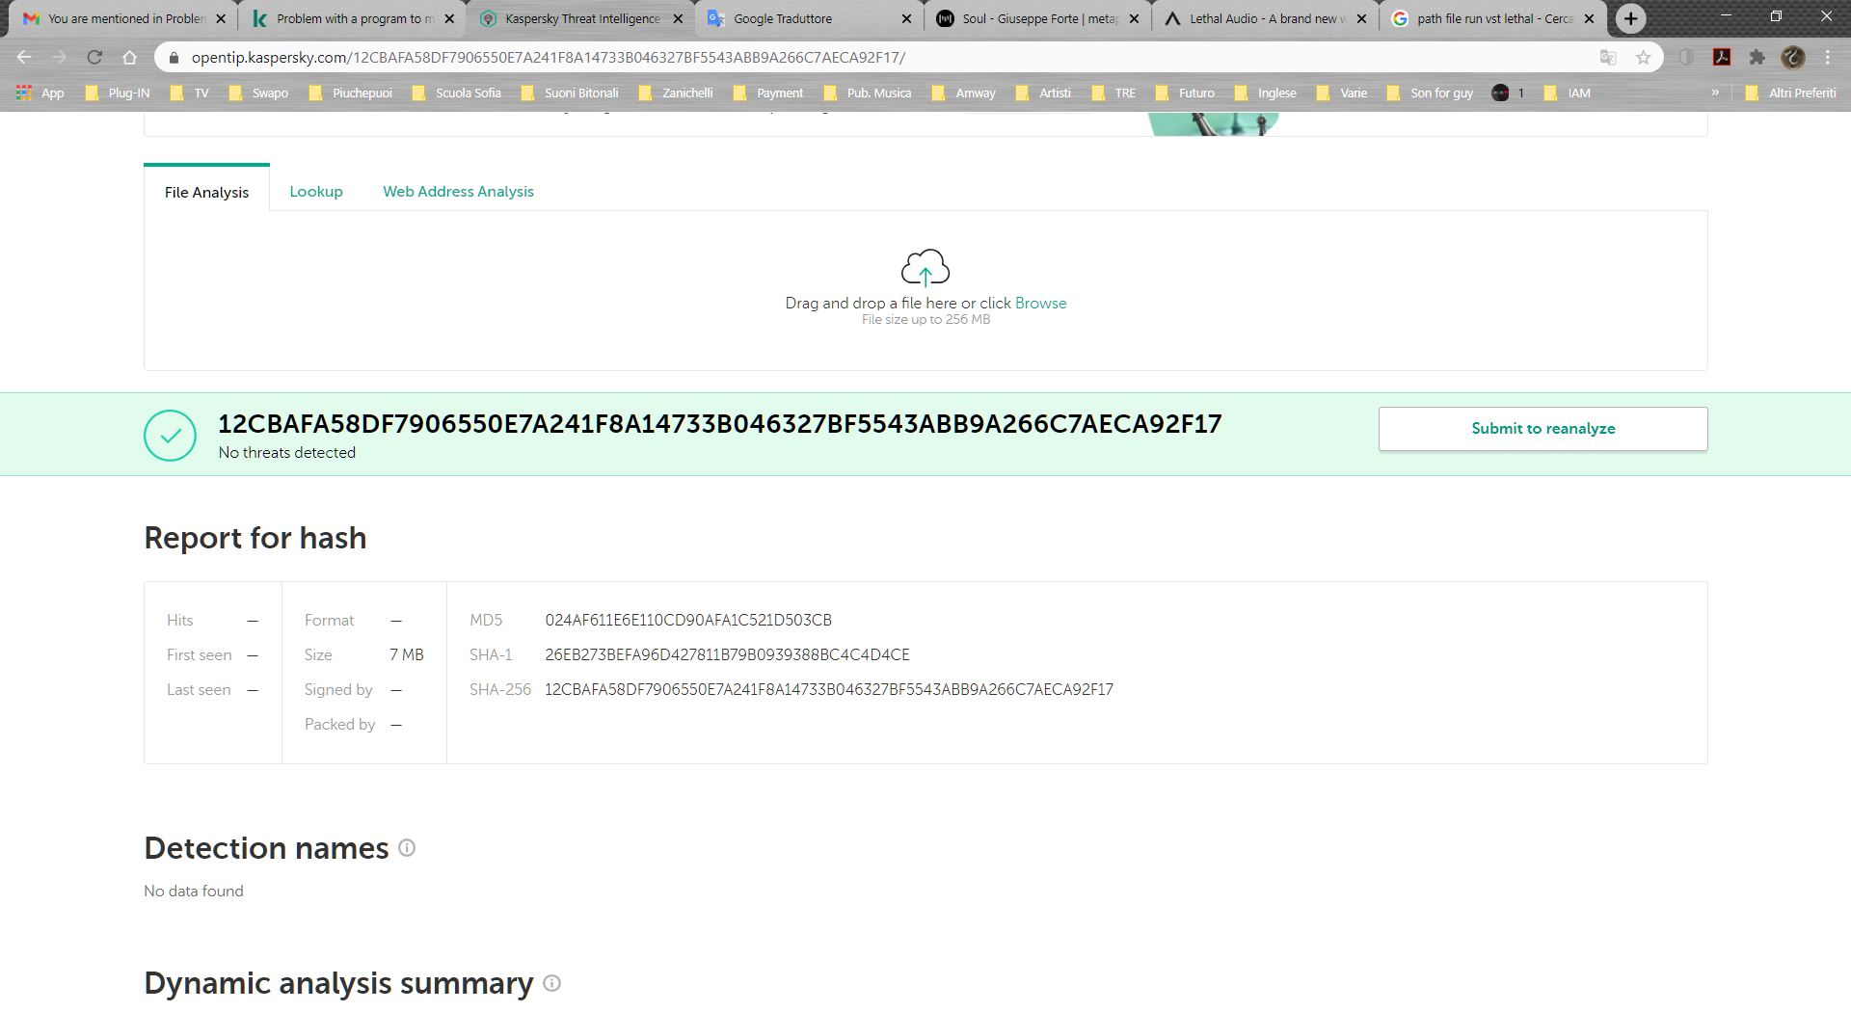Switch to Problem with a program tab
The height and width of the screenshot is (1012, 1851).
pos(353,18)
